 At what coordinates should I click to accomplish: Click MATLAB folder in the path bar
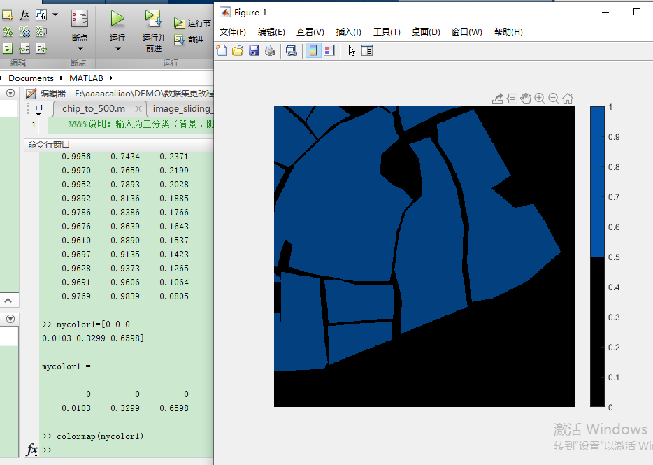click(x=86, y=78)
